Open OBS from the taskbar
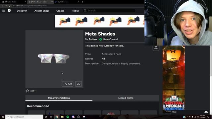This screenshot has width=212, height=119. click(79, 117)
